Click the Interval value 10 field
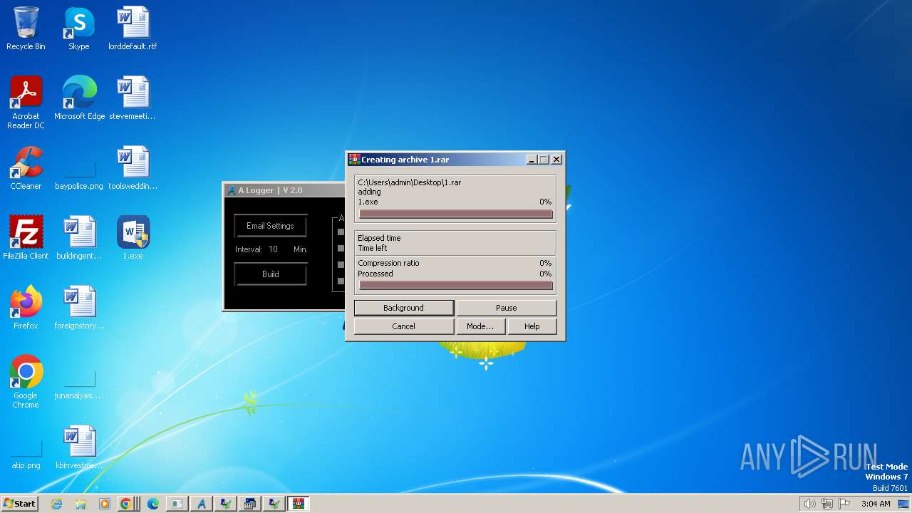This screenshot has height=513, width=912. coord(274,249)
